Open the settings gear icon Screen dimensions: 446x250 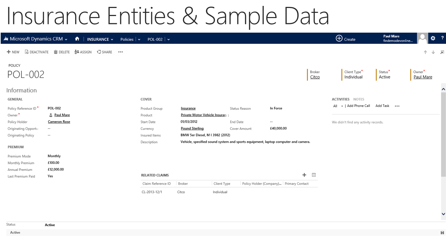coord(433,39)
